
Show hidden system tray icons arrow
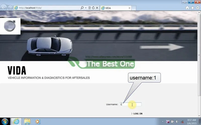click(x=163, y=122)
